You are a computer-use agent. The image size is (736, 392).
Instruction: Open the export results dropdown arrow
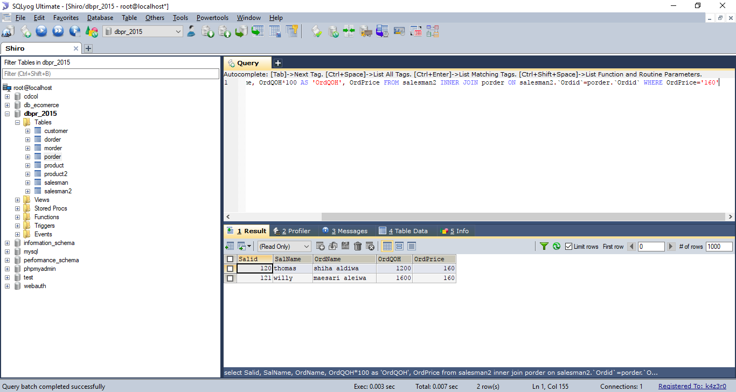click(x=249, y=247)
